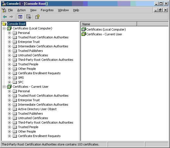The height and width of the screenshot is (148, 170).
Task: Select SMS folder under Local Computer
Action: [x=21, y=78]
